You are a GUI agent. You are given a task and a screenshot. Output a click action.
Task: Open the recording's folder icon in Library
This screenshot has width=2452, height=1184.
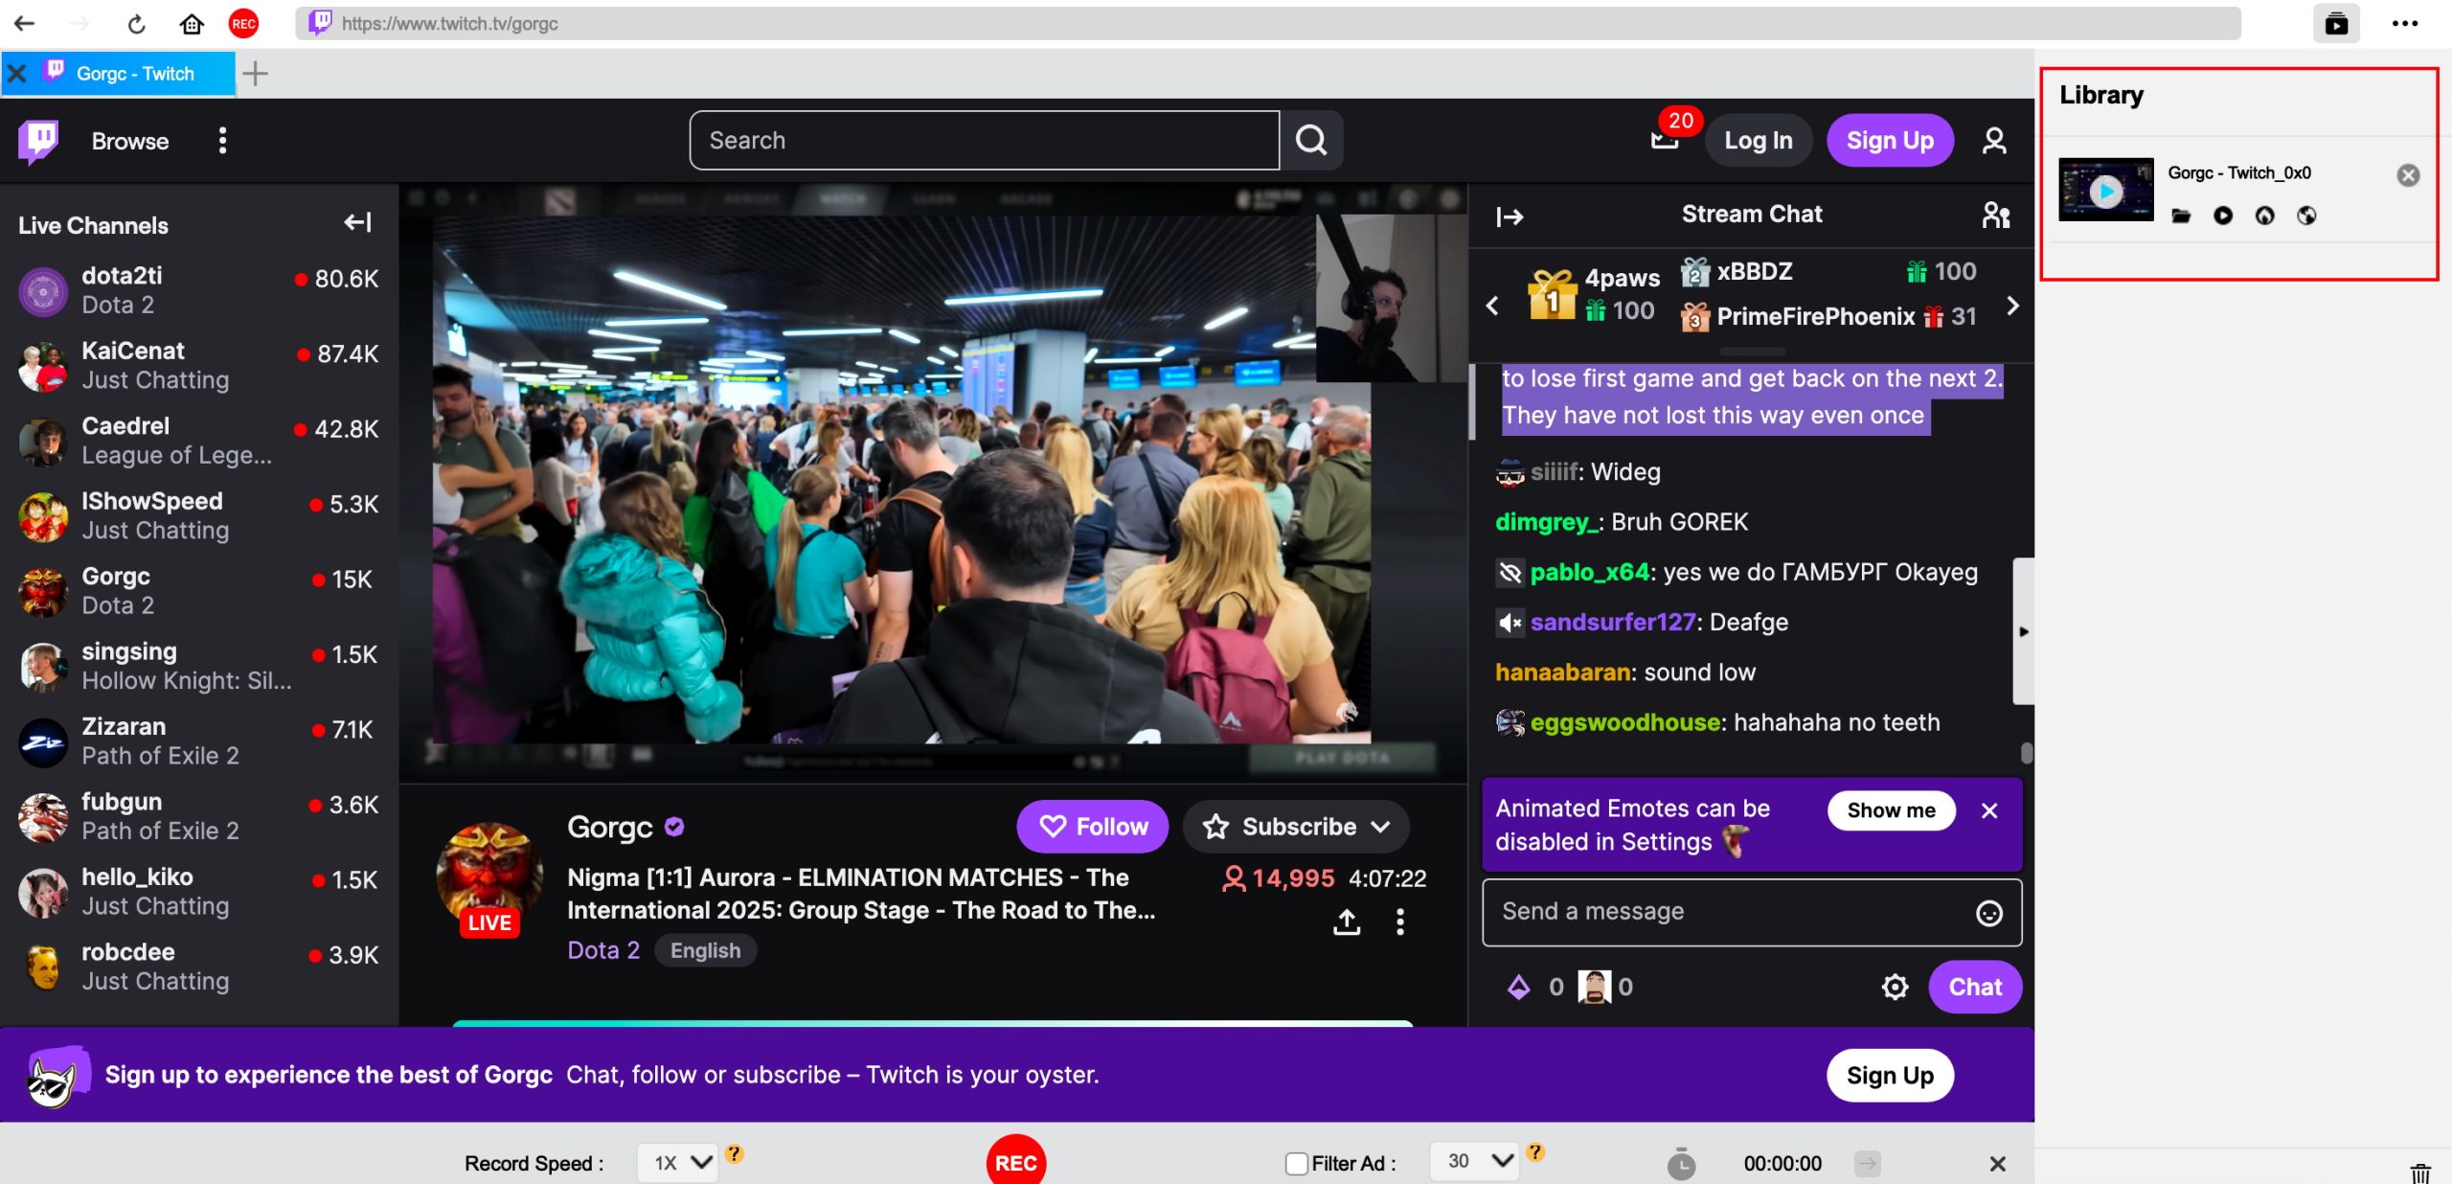(2181, 216)
